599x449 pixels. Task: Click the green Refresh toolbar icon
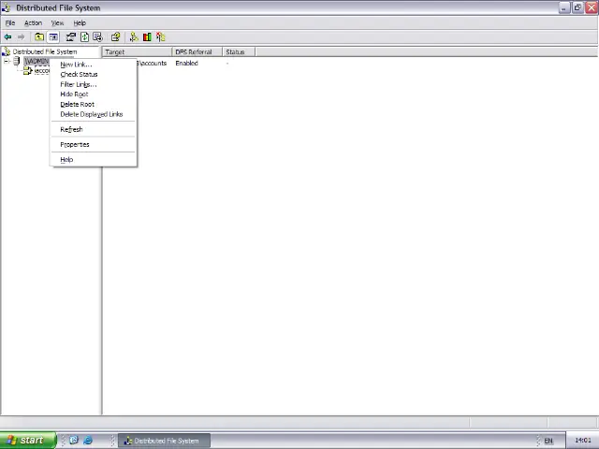[x=85, y=37]
